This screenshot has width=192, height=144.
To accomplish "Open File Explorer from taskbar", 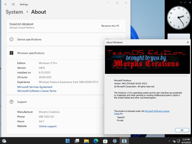I will 86,141.
